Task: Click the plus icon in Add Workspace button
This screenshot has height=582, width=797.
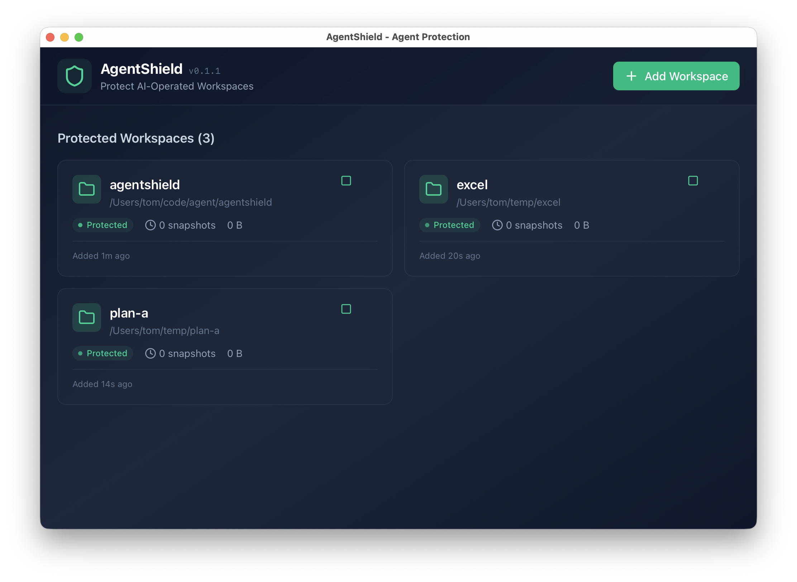Action: (x=631, y=76)
